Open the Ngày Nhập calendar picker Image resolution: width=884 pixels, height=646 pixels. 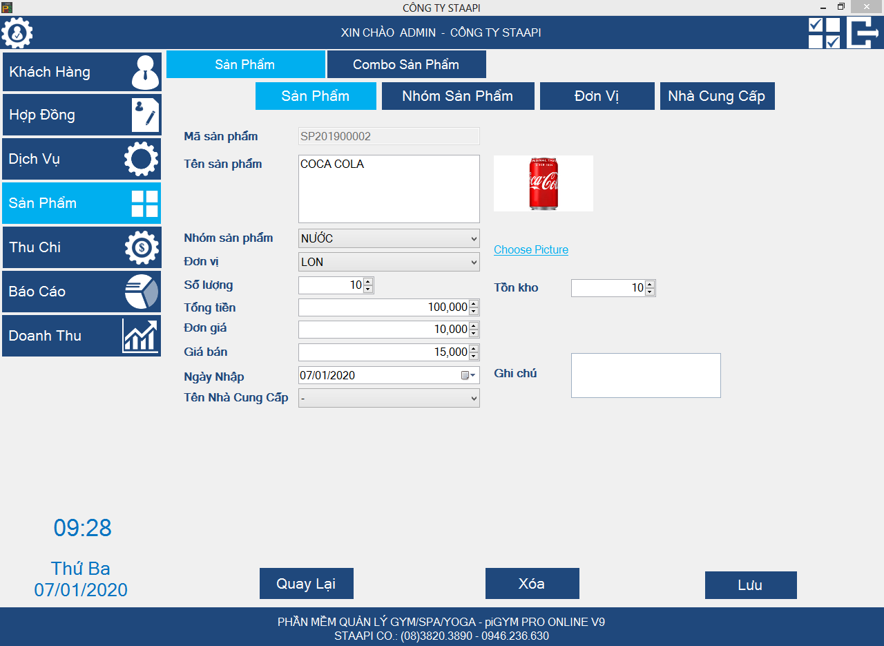pos(468,375)
